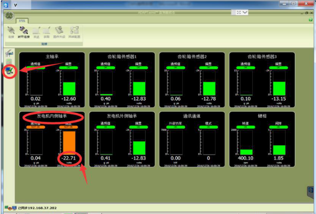Select the 主轴承 sensor panel title
316x214 pixels.
(52, 56)
